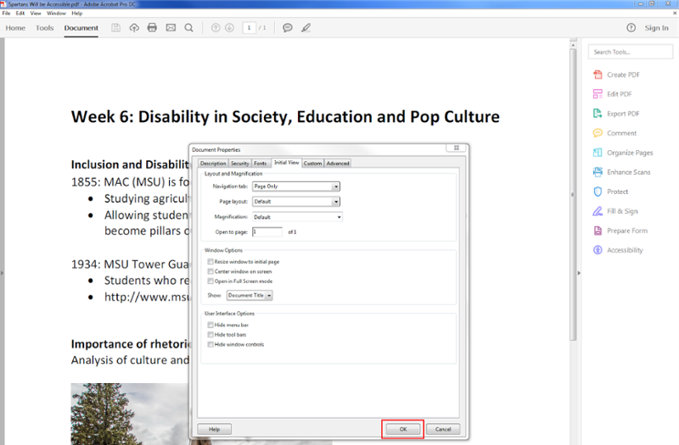Open the Prepare Form tool
This screenshot has height=445, width=679.
click(620, 231)
